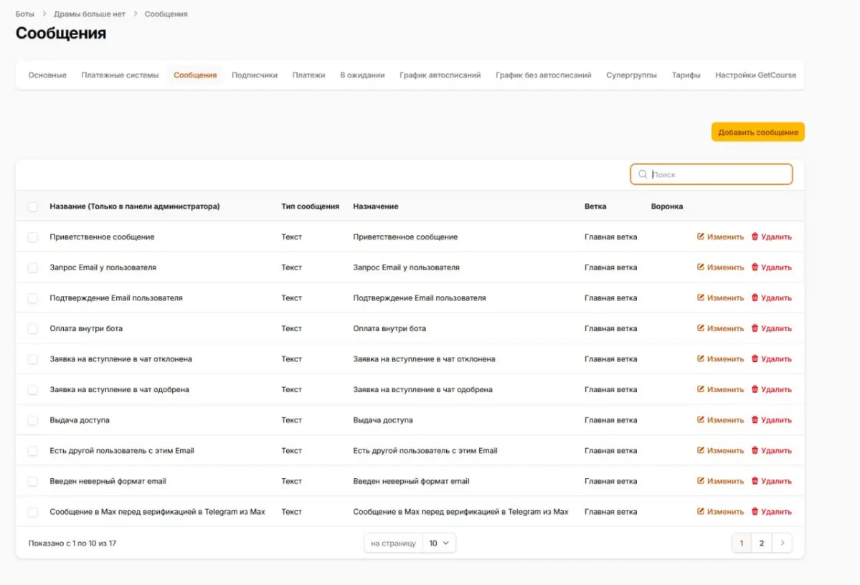Toggle the select-all checkbox in table header

[33, 206]
